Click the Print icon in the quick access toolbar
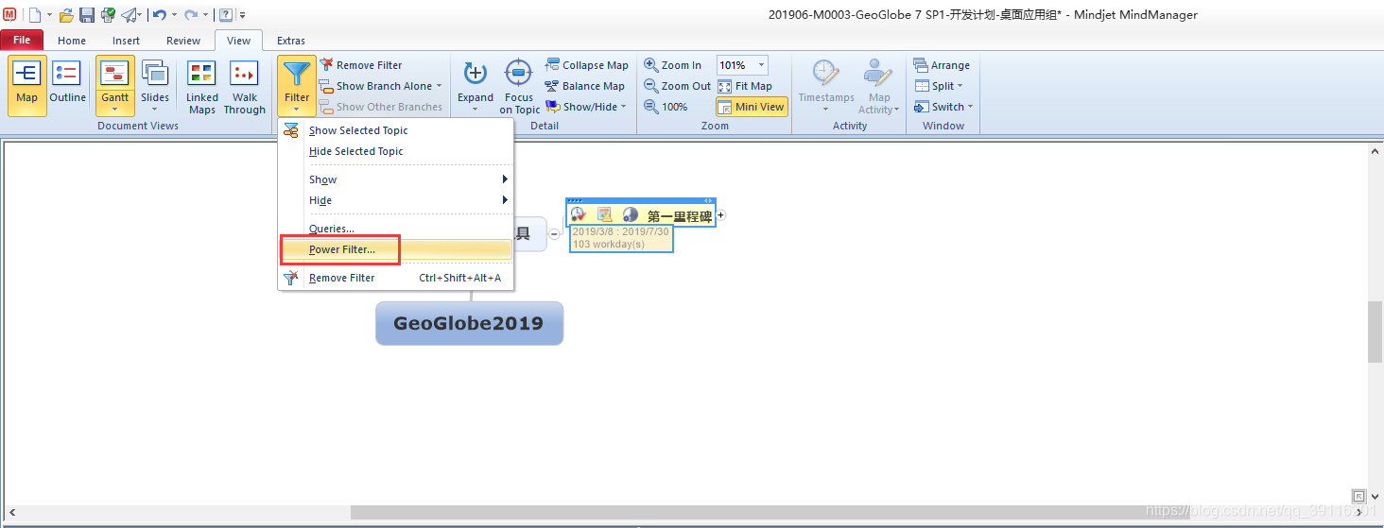1384x528 pixels. 107,15
